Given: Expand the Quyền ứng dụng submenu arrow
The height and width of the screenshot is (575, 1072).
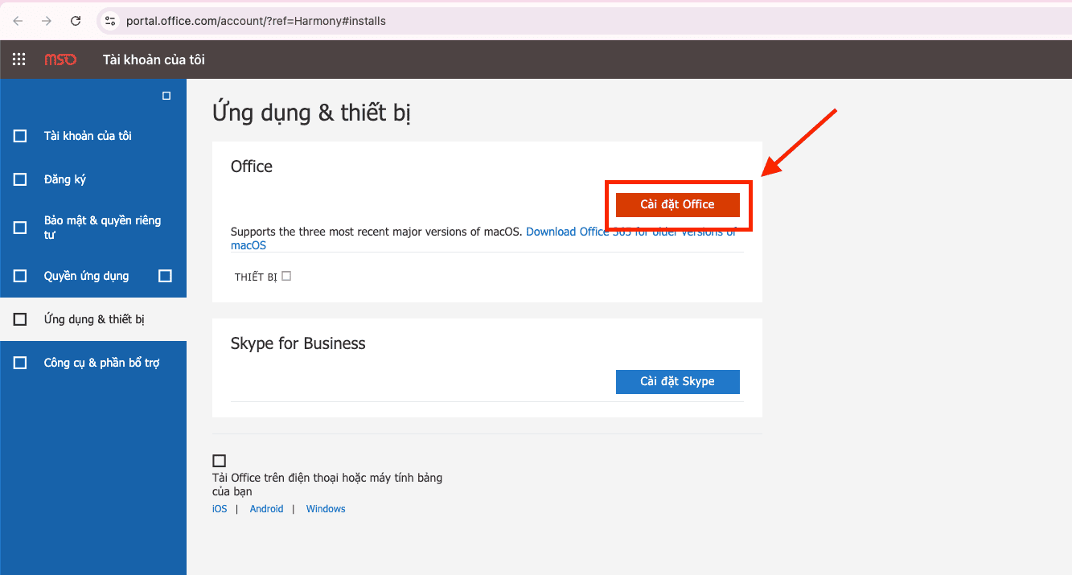Looking at the screenshot, I should pos(165,276).
